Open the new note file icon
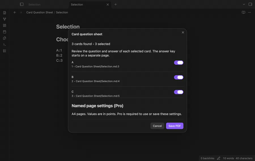Screen dimensions: 255x161 [x=5, y=13]
